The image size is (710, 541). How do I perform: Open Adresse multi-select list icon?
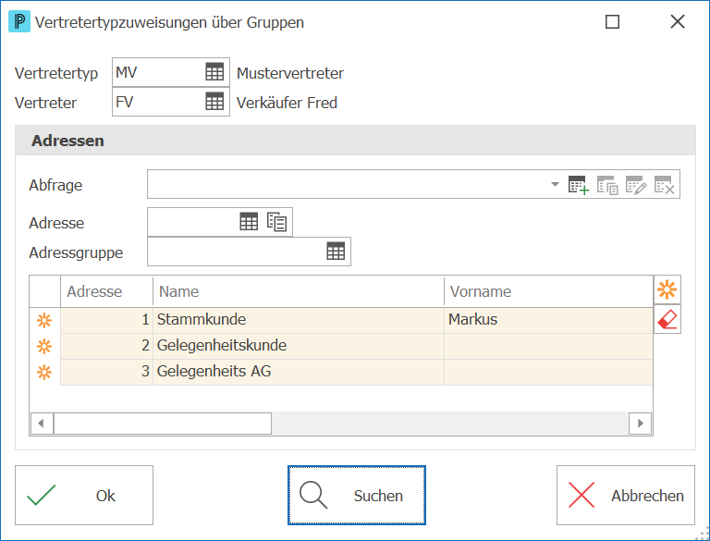276,222
